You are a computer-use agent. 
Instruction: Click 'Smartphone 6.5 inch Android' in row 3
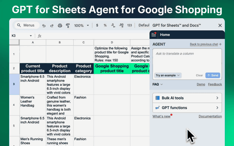[x=33, y=84]
